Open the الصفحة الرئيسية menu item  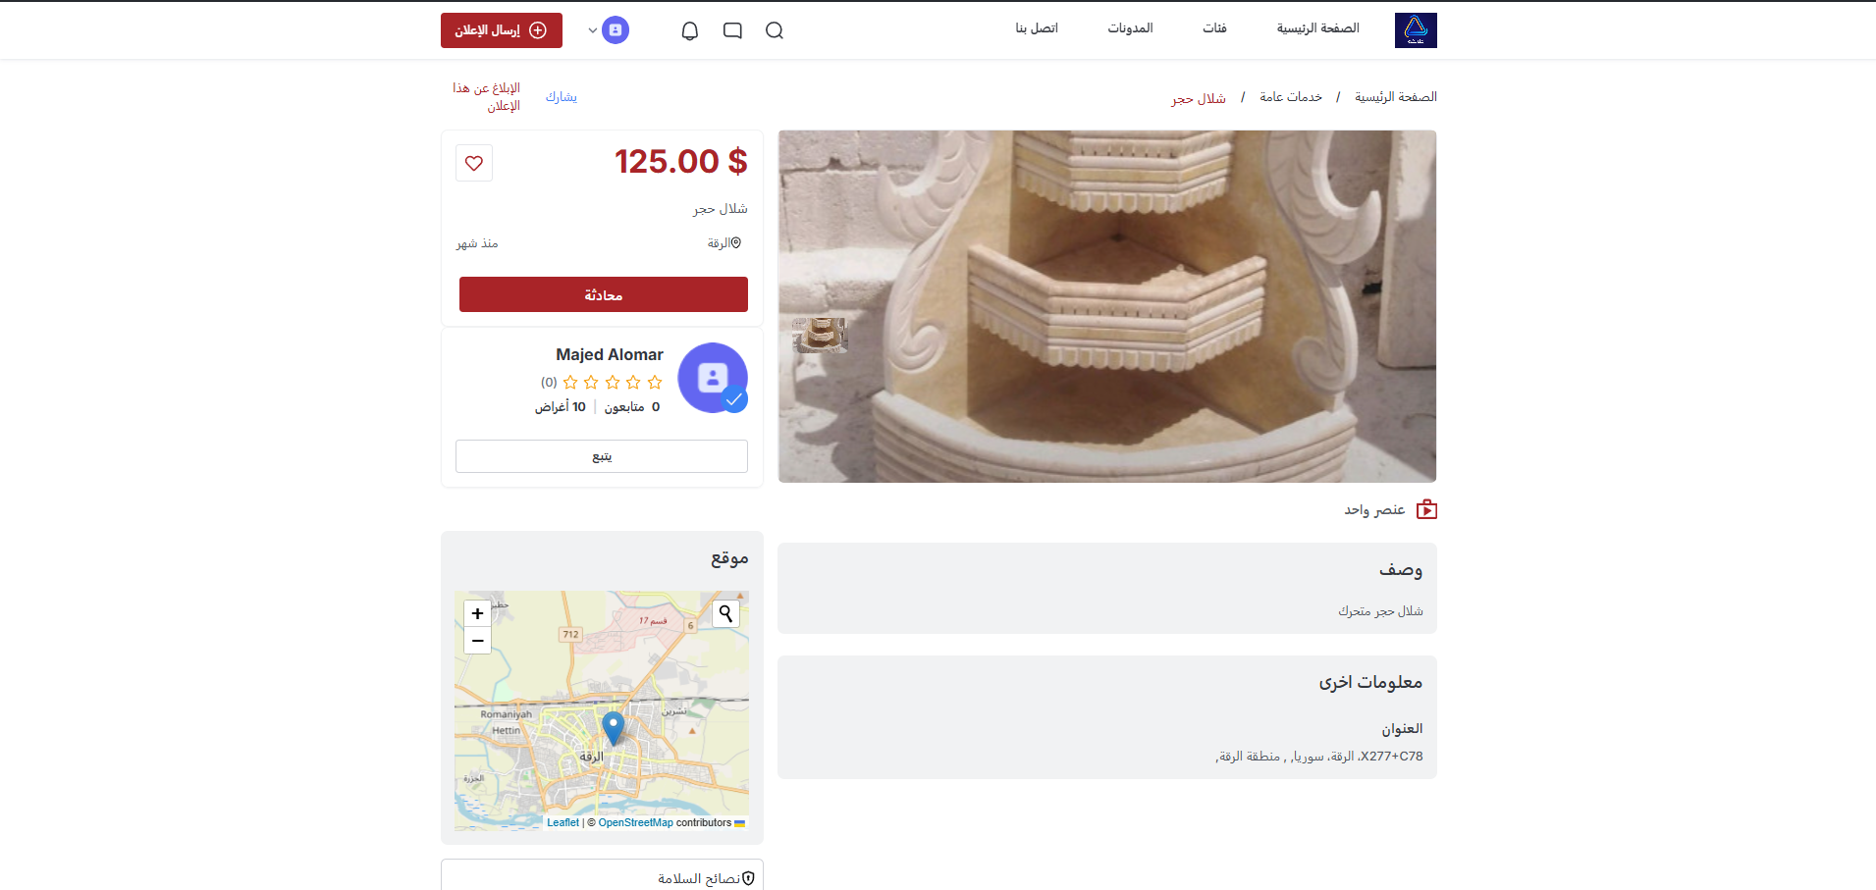tap(1317, 28)
